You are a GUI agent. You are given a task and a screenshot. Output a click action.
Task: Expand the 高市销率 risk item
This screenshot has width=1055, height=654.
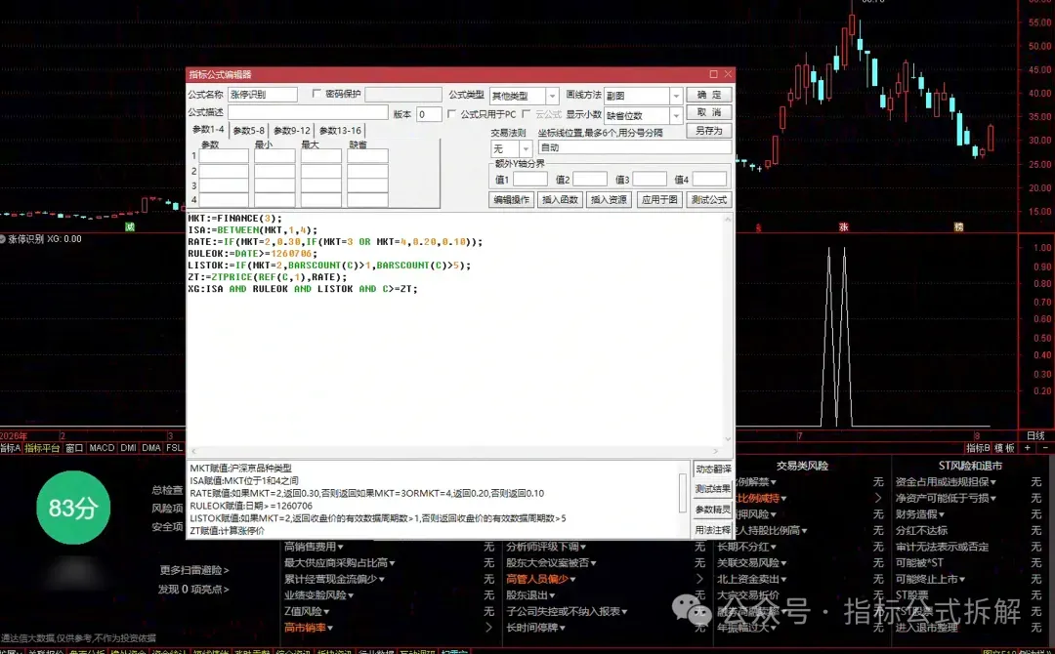(308, 627)
